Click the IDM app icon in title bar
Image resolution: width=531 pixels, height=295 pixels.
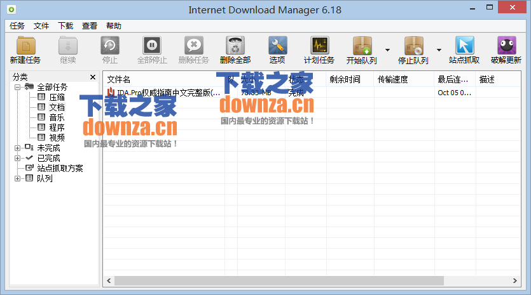pyautogui.click(x=11, y=10)
